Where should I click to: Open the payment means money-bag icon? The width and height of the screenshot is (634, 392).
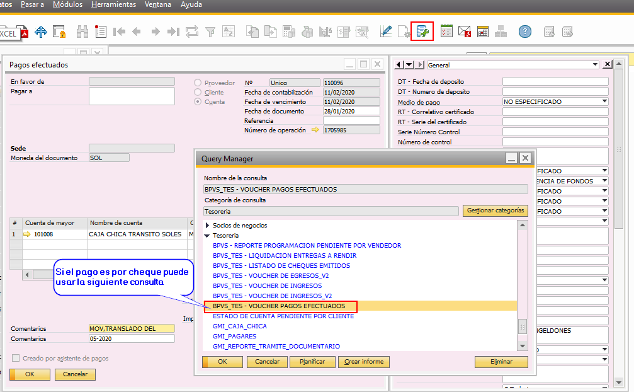click(307, 32)
